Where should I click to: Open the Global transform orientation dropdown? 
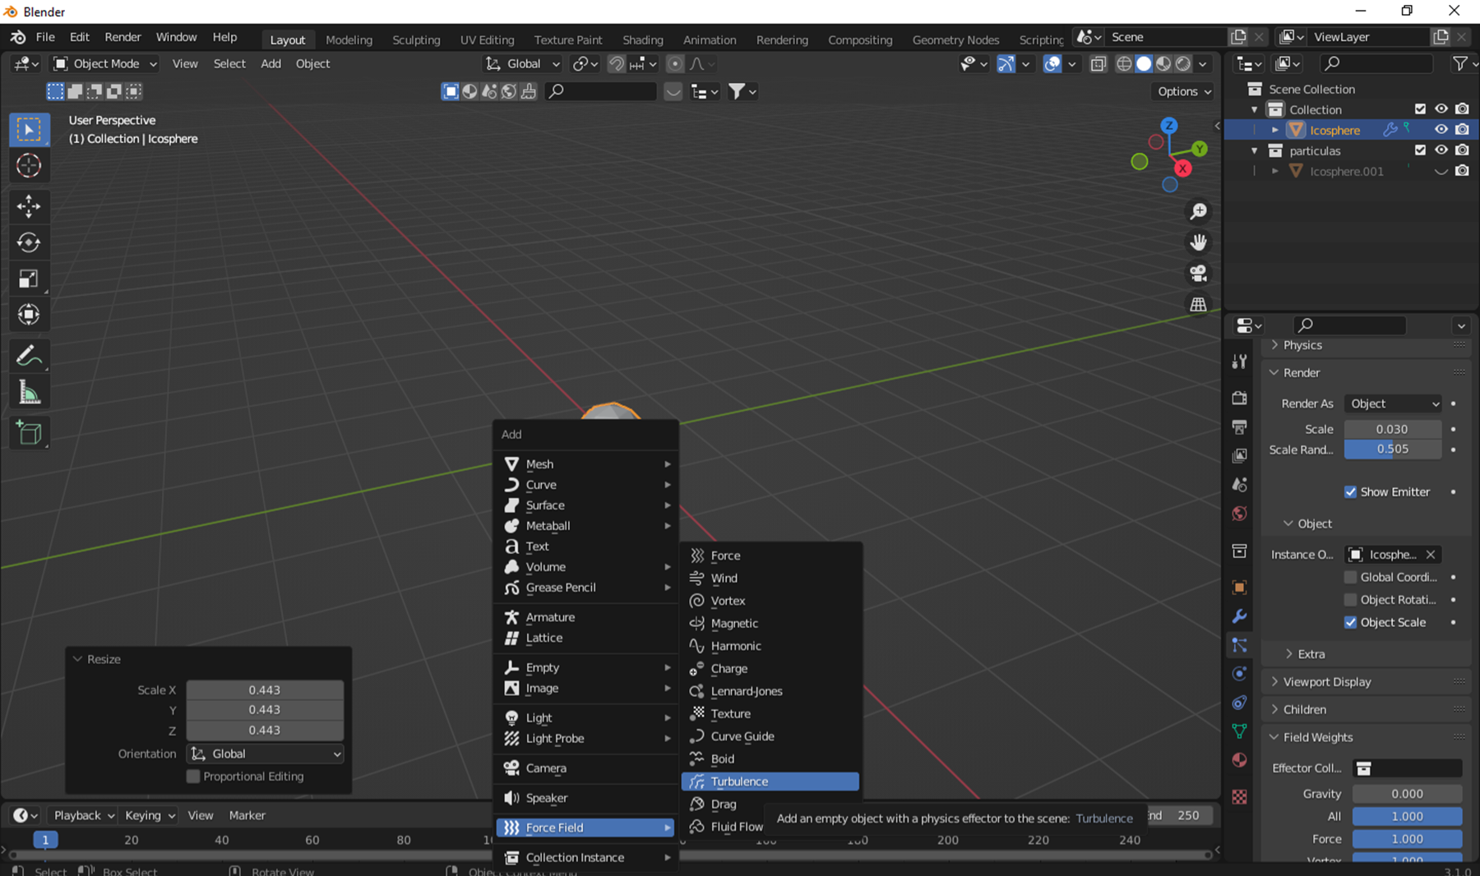click(x=522, y=63)
